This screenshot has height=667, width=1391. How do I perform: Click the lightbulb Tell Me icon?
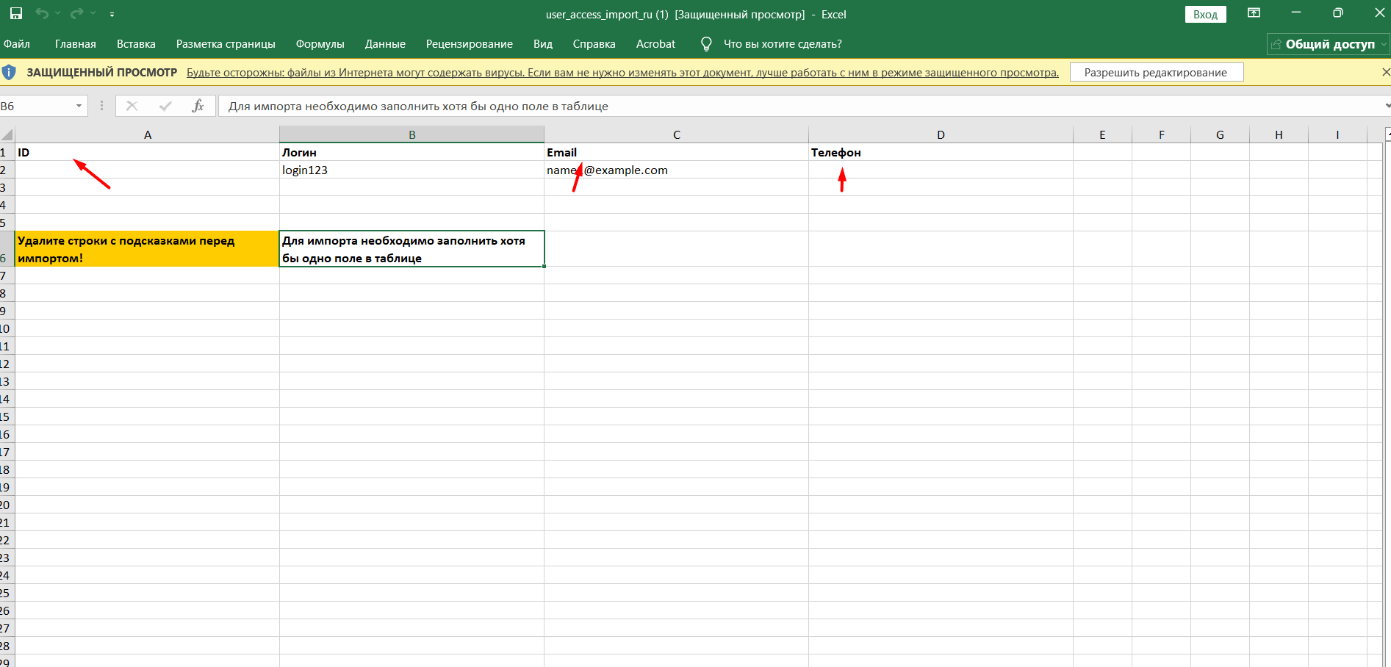(706, 44)
